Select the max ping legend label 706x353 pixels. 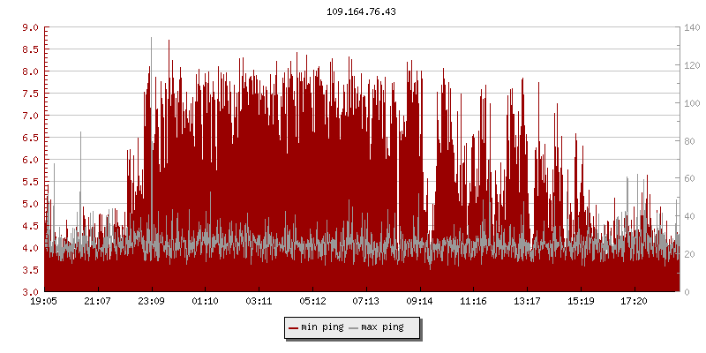[382, 327]
